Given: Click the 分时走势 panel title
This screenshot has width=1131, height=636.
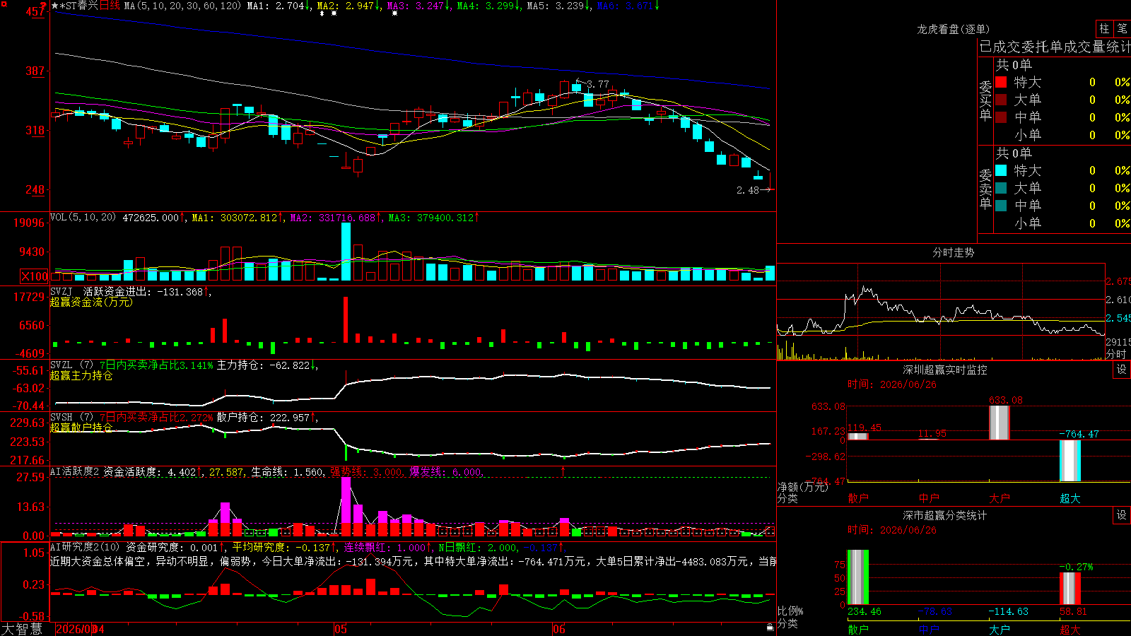Looking at the screenshot, I should pyautogui.click(x=953, y=252).
